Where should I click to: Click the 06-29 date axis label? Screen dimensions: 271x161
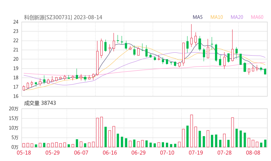(138, 153)
